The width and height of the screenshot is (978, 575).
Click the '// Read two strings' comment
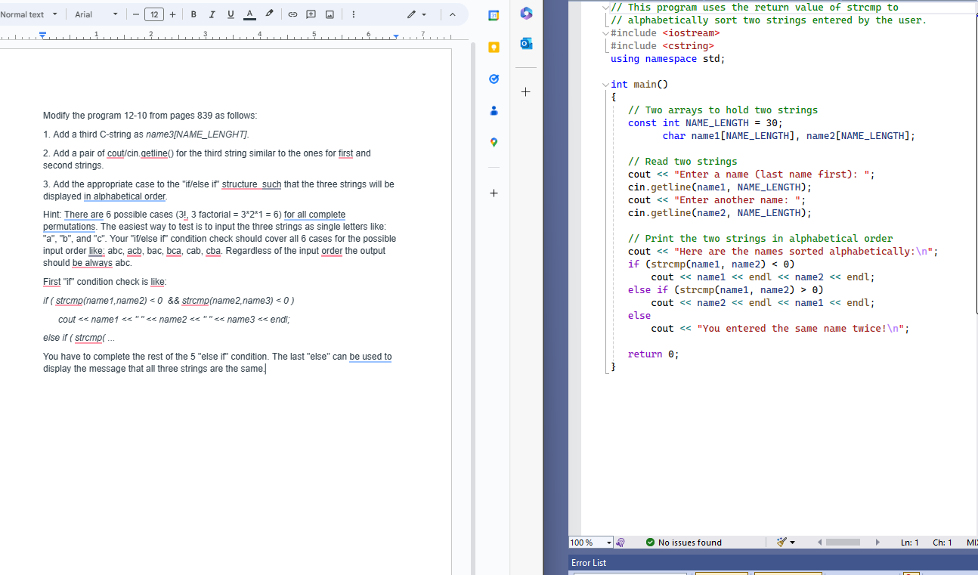[x=682, y=161]
